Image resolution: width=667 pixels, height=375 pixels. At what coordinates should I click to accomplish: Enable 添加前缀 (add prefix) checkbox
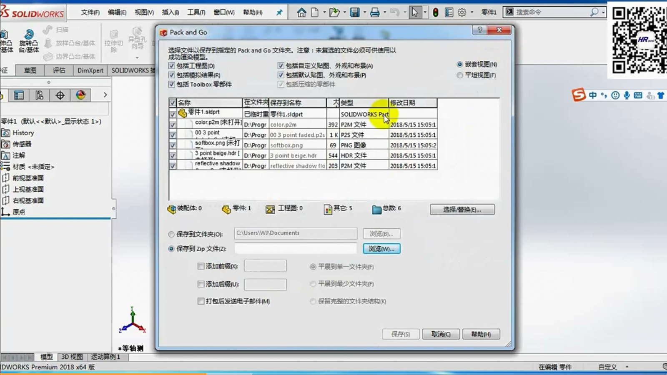click(201, 266)
